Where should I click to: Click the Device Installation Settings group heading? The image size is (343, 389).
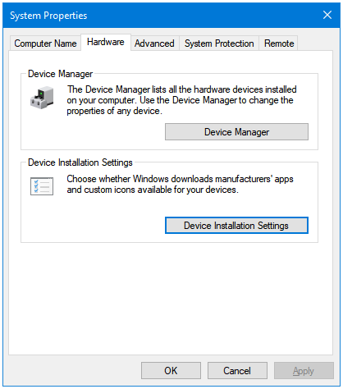pyautogui.click(x=80, y=162)
